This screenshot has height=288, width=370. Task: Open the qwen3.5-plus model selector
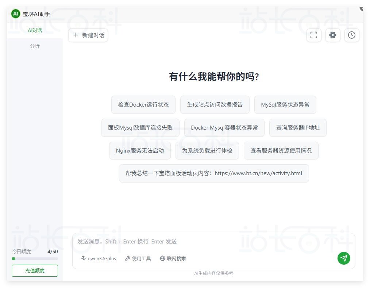click(99, 258)
